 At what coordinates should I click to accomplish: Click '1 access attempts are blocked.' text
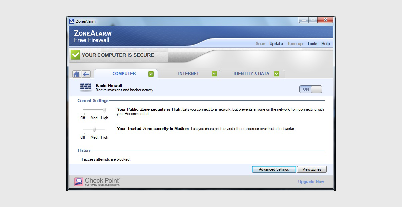[x=106, y=159]
